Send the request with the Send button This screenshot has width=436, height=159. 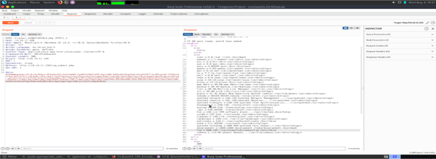point(11,23)
